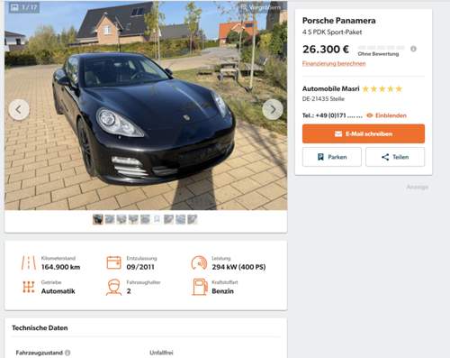Open dealer Automobile Masri profile
450x358 pixels.
coord(330,88)
